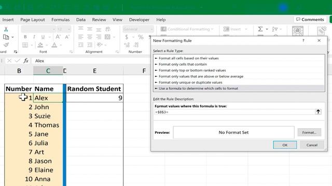
Task: Click the Format... button in dialog
Action: pos(309,132)
